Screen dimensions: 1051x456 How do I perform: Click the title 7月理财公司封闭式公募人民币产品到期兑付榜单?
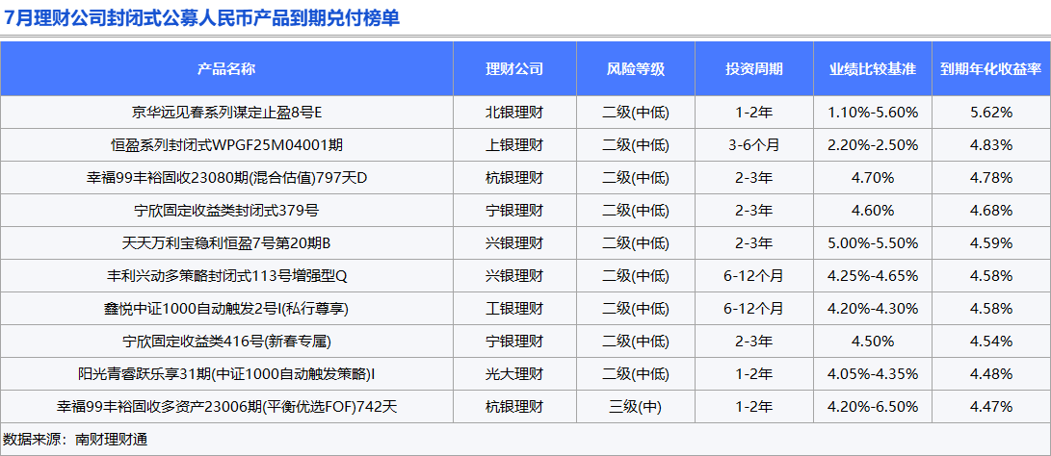coord(201,18)
